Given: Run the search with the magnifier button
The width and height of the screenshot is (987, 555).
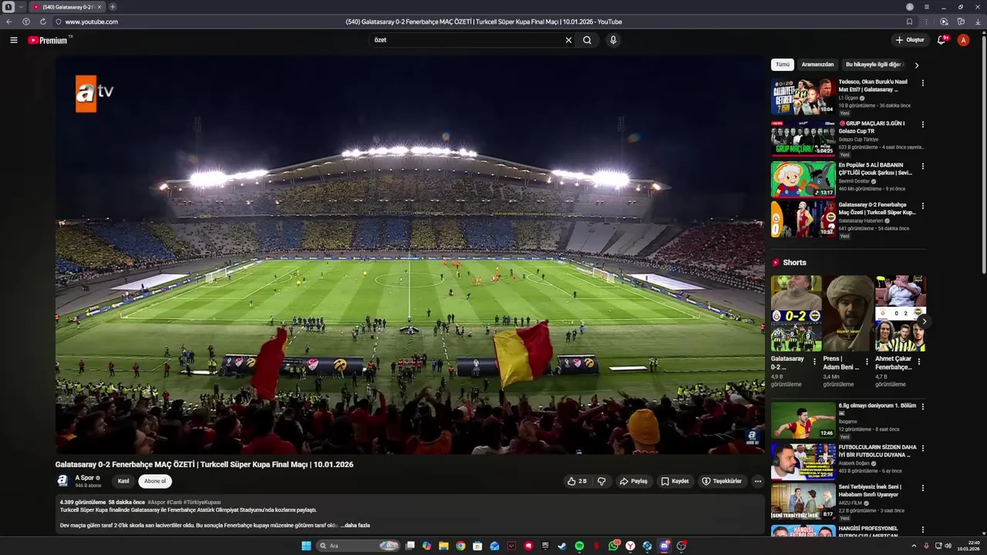Looking at the screenshot, I should [x=587, y=40].
